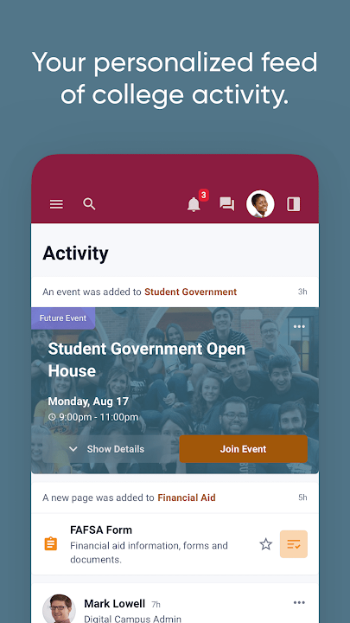The height and width of the screenshot is (623, 350).
Task: Open notifications bell with 3 badge
Action: tap(194, 204)
